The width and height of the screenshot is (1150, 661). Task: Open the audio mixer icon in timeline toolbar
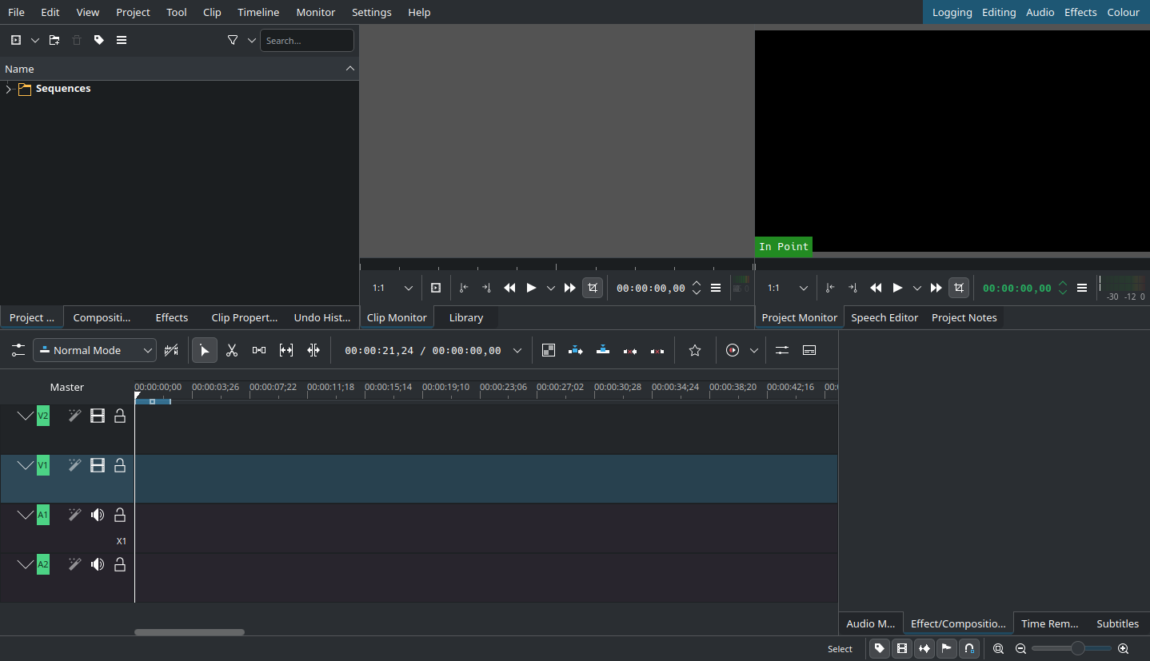coord(782,350)
